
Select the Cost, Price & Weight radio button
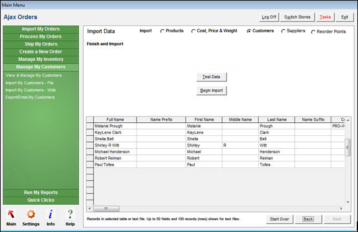coord(194,31)
